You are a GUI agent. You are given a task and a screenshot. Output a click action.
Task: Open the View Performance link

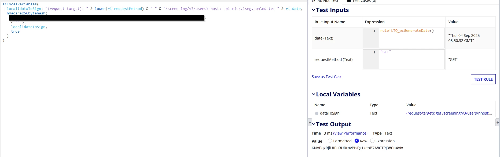pyautogui.click(x=350, y=133)
